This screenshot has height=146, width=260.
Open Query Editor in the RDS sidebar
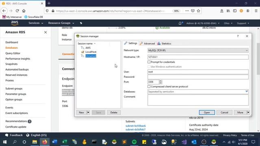tap(13, 53)
